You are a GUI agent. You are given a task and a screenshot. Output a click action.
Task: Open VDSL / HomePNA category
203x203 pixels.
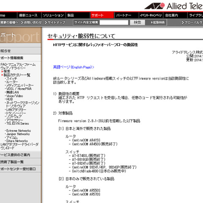pos(19,89)
